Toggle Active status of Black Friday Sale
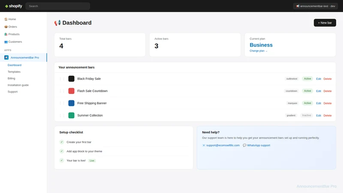343x193 pixels. point(307,79)
